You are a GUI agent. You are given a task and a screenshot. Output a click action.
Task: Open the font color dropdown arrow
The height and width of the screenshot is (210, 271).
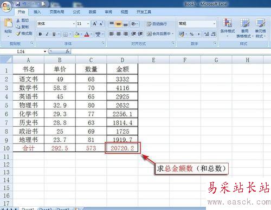click(92, 34)
